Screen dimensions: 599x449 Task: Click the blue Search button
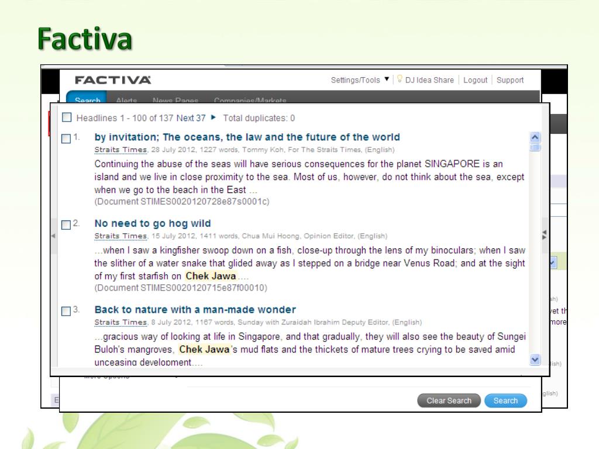(x=505, y=400)
